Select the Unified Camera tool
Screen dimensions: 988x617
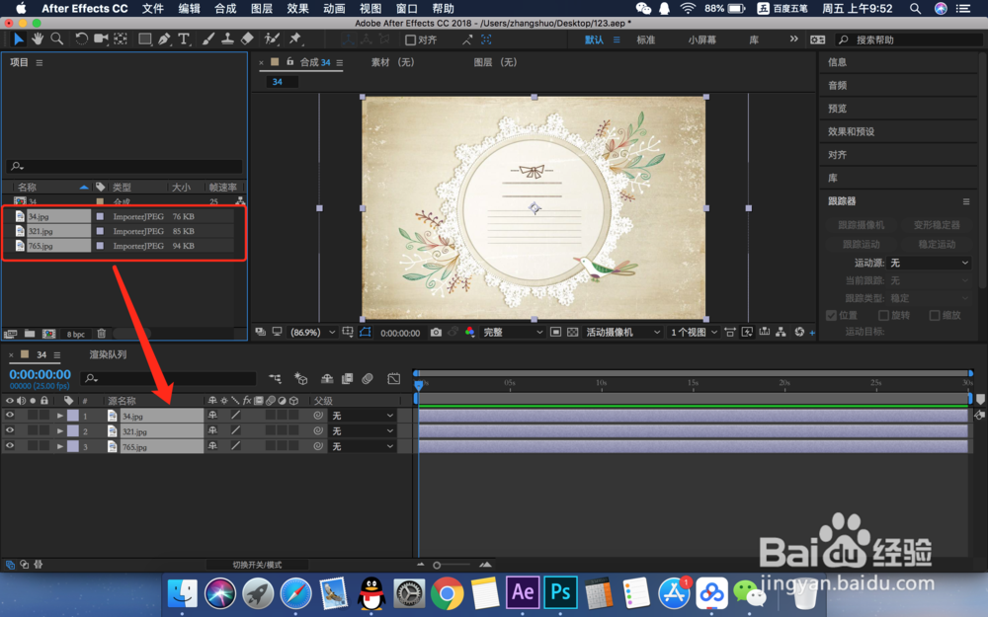(101, 39)
